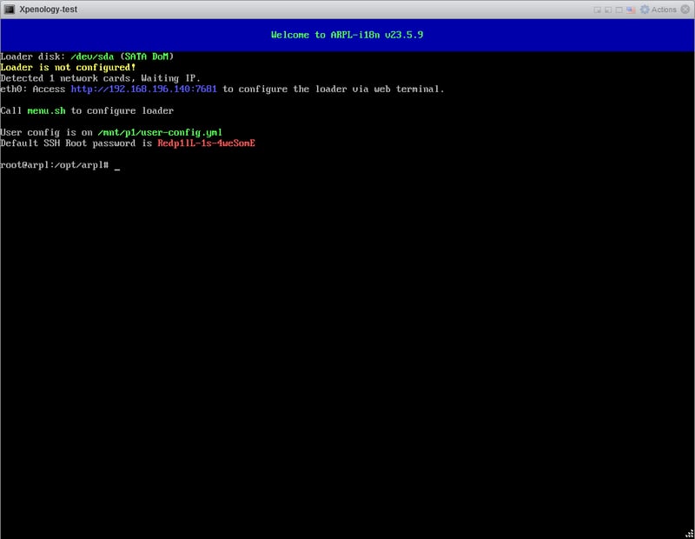
Task: Click the yellow 'Loader is not configured!' warning
Action: pyautogui.click(x=68, y=67)
